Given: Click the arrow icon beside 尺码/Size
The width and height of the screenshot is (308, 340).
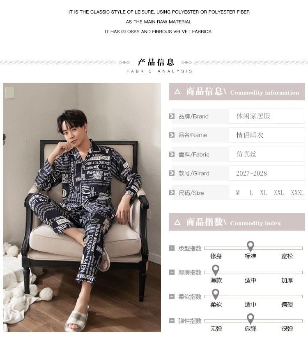Looking at the screenshot, I should click(x=172, y=193).
